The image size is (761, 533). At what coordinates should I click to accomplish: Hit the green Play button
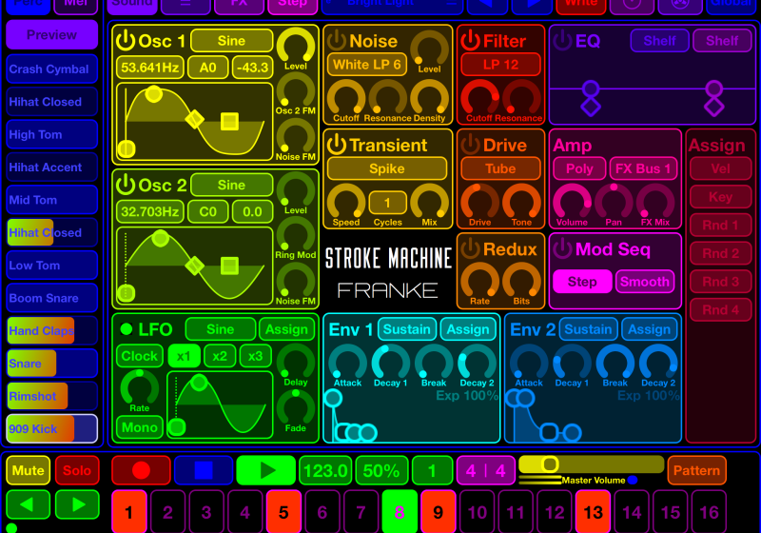point(265,470)
